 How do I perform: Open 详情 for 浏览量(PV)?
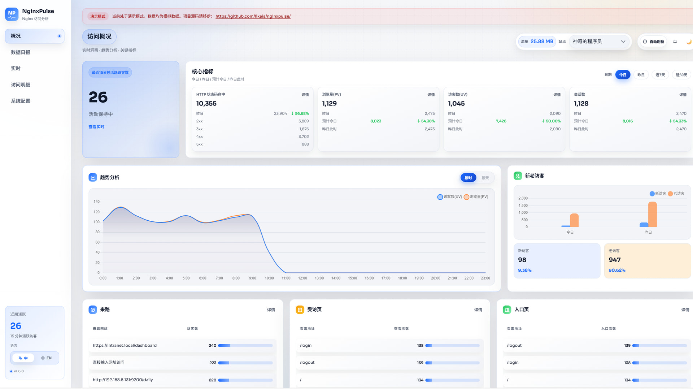pos(431,95)
